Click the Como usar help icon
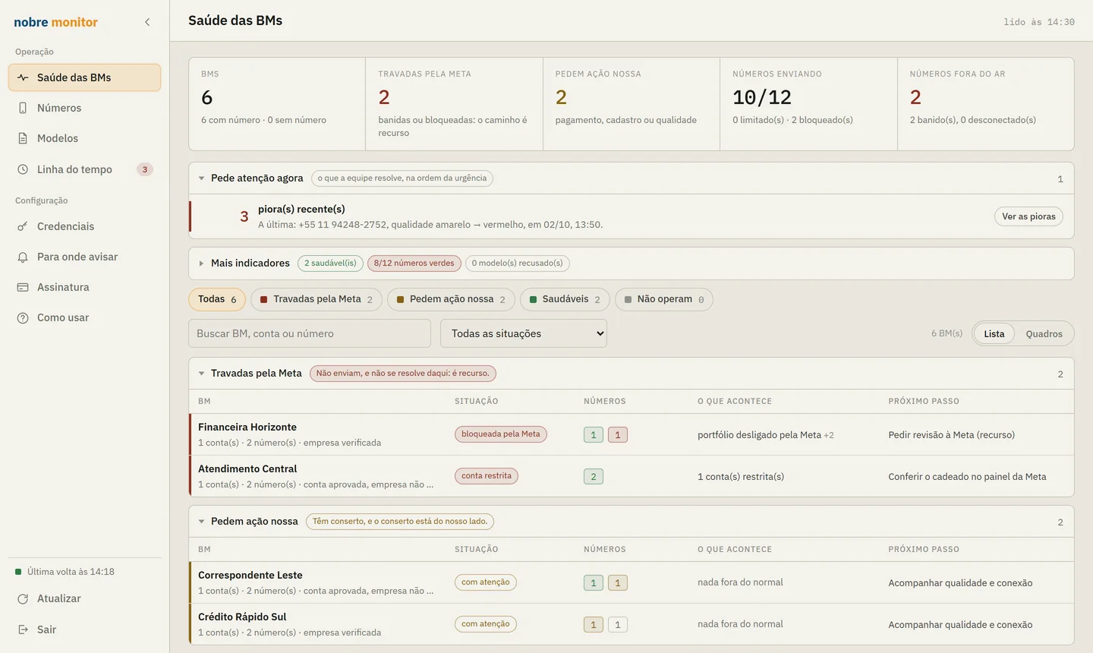Image resolution: width=1093 pixels, height=653 pixels. pyautogui.click(x=23, y=317)
